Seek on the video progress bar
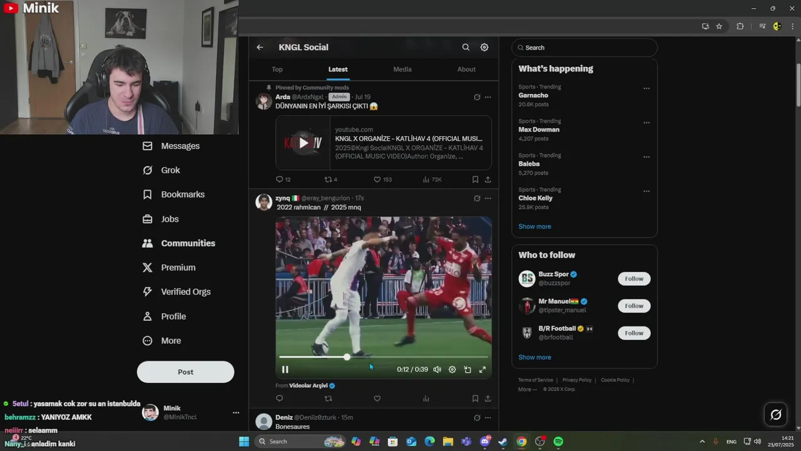Viewport: 801px width, 451px height. 383,357
